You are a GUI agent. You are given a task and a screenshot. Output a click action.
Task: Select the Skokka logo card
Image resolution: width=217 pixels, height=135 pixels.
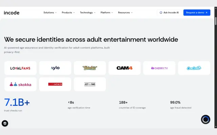tap(20, 84)
